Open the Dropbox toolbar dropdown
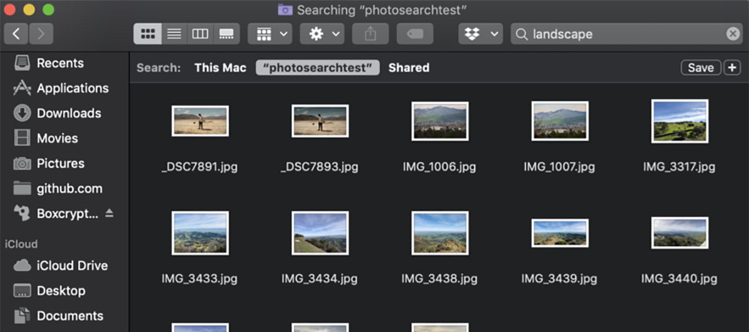 481,34
